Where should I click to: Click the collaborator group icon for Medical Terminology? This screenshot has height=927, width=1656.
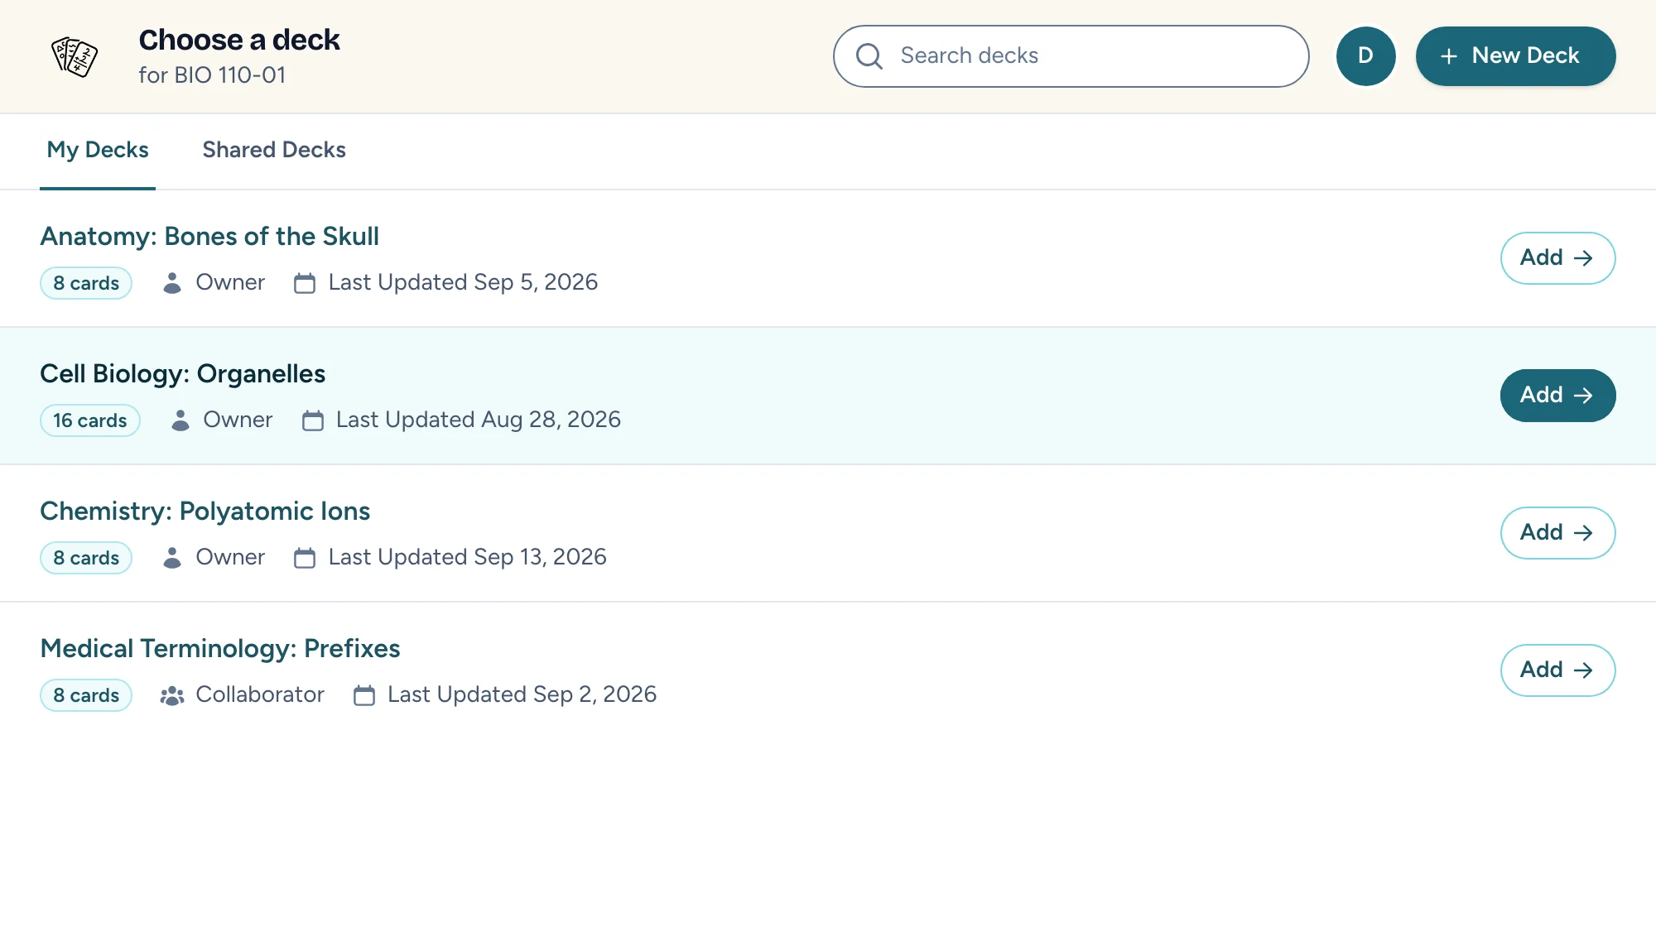coord(172,695)
